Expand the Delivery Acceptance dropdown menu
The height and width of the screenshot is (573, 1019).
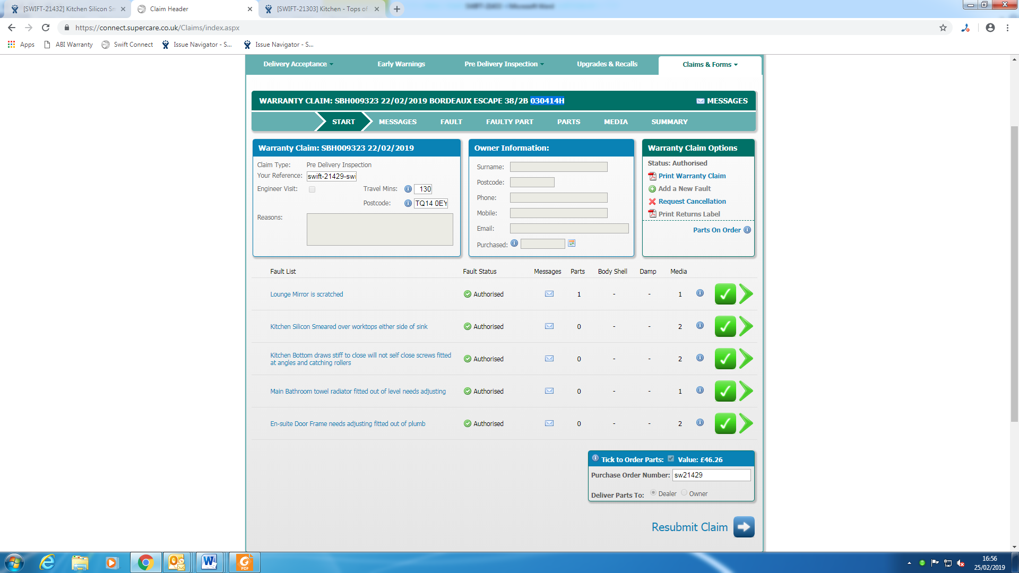[298, 64]
